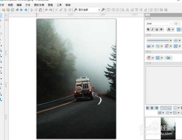The width and height of the screenshot is (182, 140).
Task: Open the text margin dropdown
Action: tap(177, 108)
